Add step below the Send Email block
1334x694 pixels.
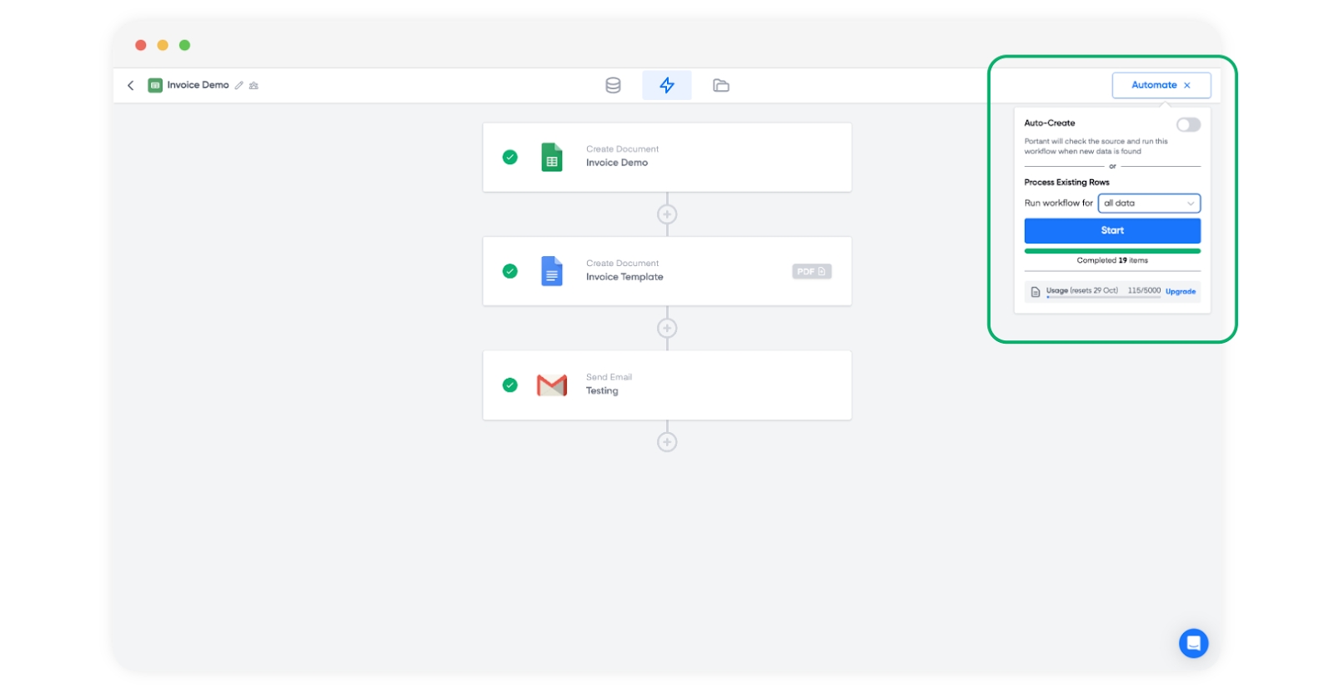click(x=667, y=442)
